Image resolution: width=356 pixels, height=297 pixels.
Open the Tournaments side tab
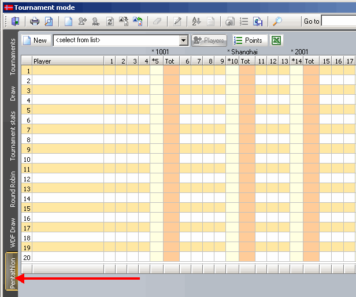pyautogui.click(x=13, y=57)
